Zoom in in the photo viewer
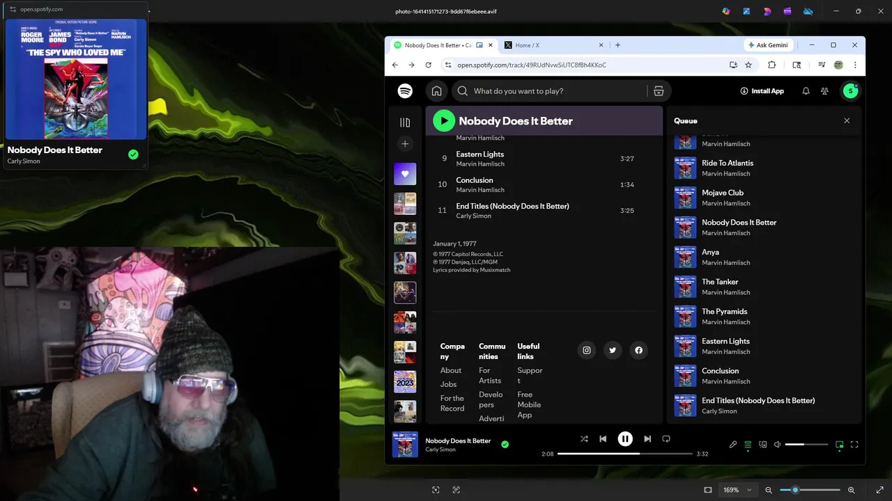 coord(852,490)
